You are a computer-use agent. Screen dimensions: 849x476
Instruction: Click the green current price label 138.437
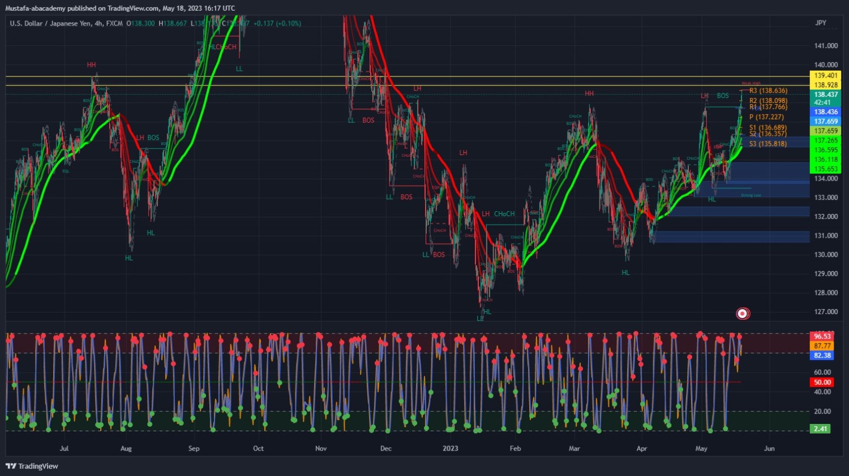click(826, 95)
